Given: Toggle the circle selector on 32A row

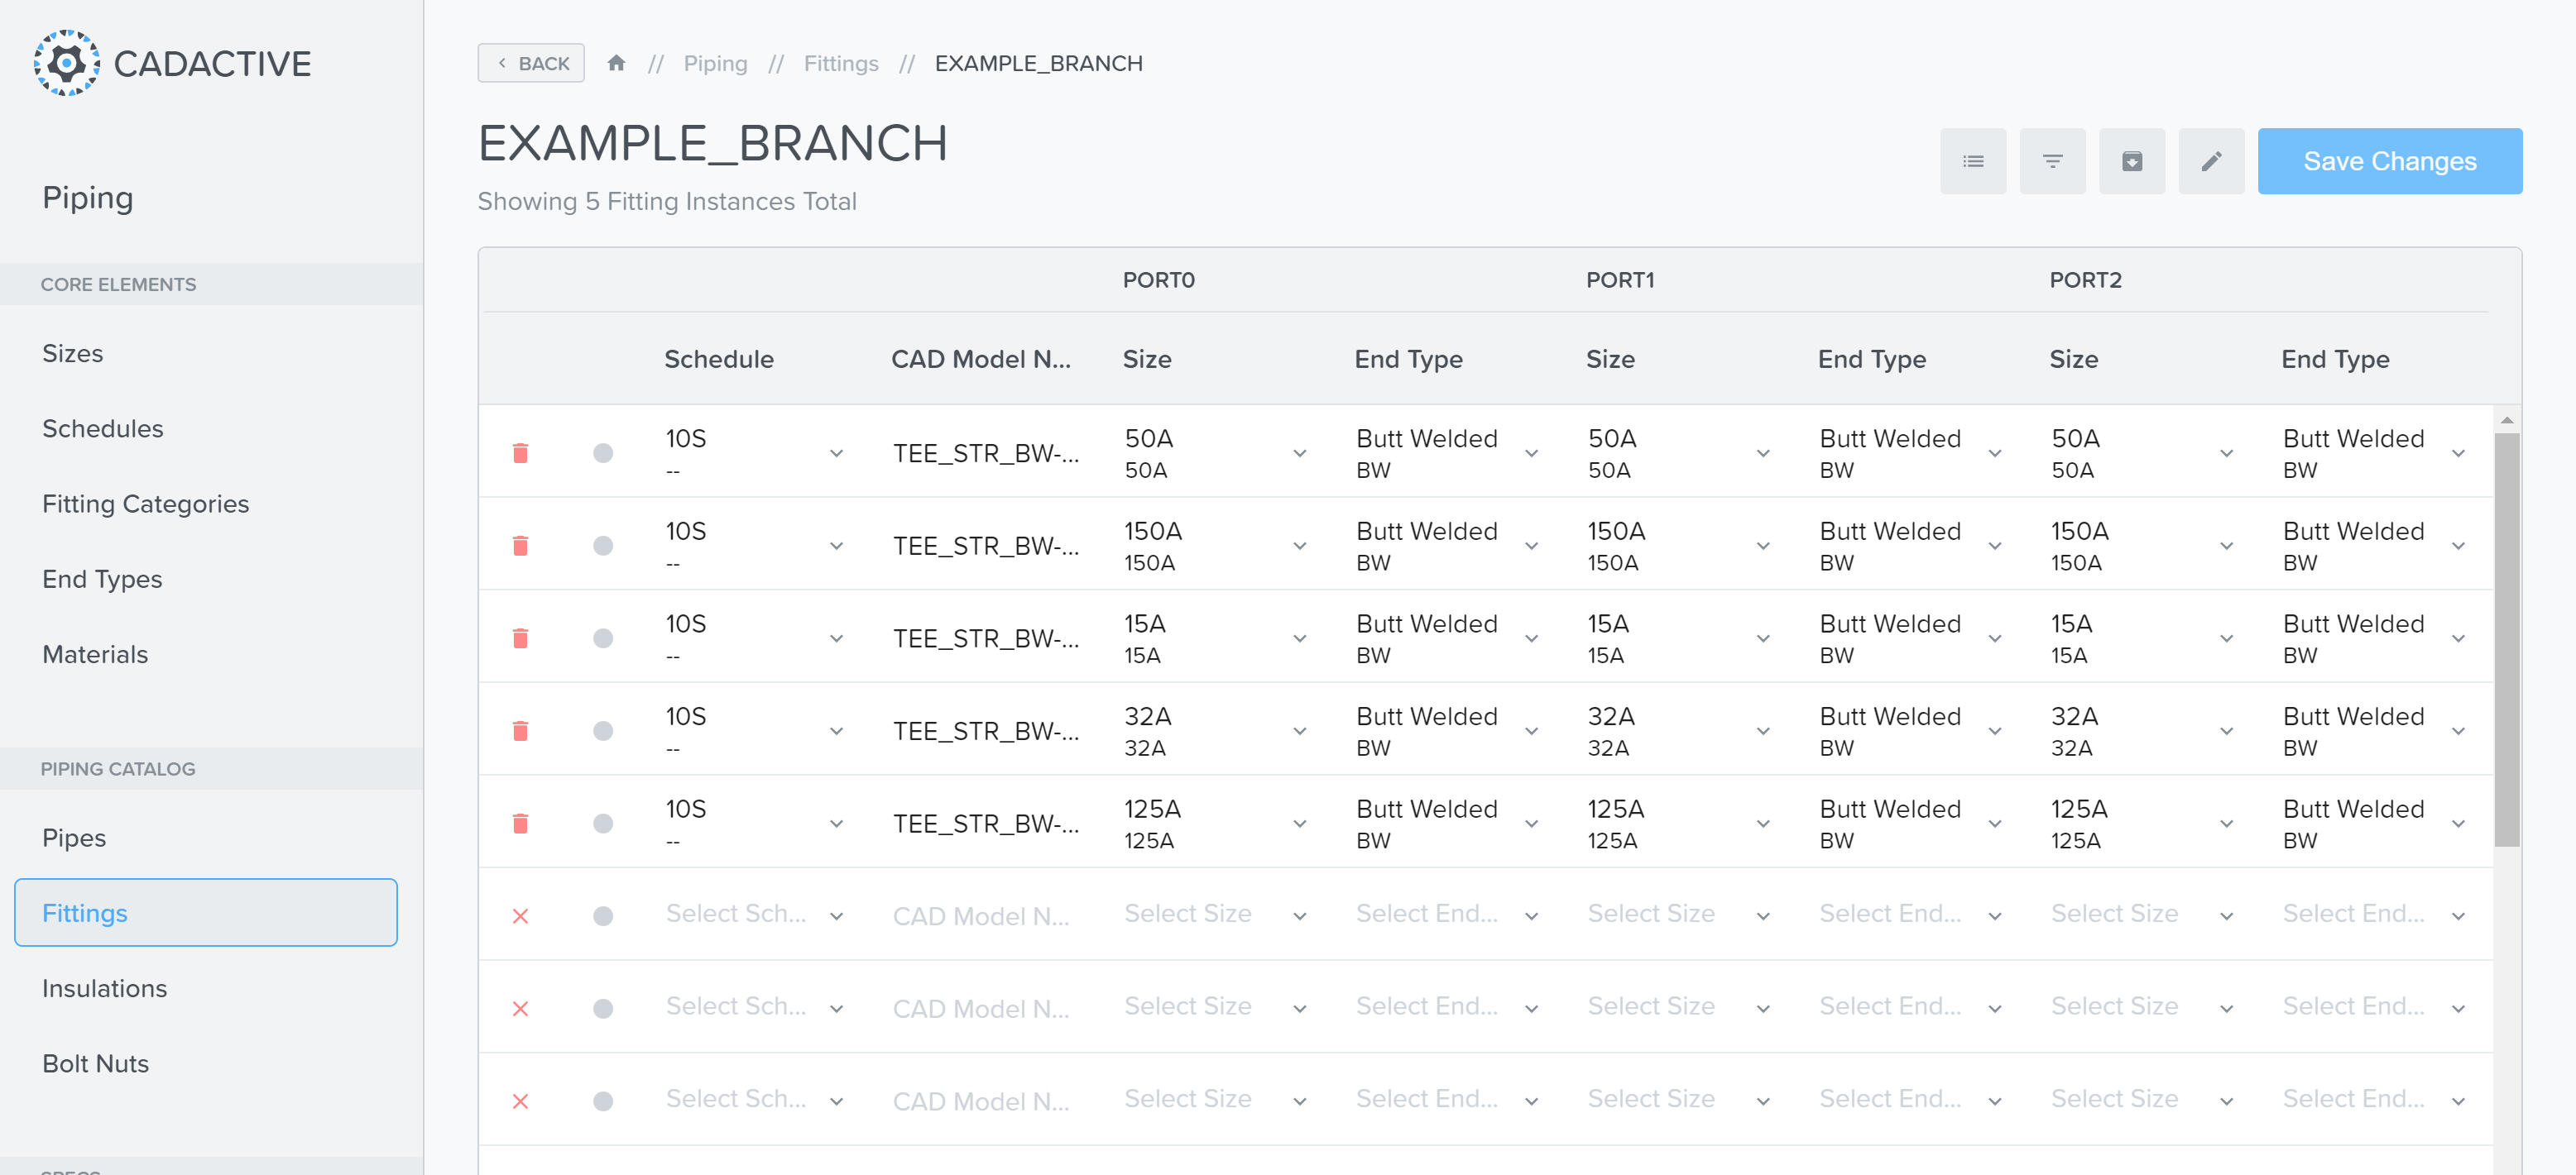Looking at the screenshot, I should (x=603, y=731).
